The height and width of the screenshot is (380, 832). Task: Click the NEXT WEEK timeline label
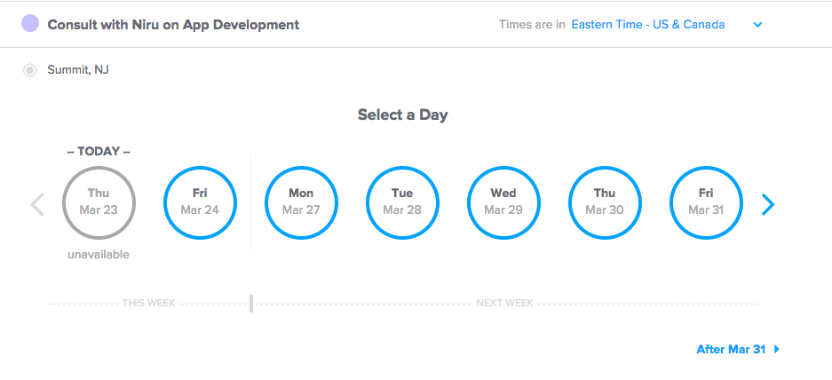coord(504,304)
